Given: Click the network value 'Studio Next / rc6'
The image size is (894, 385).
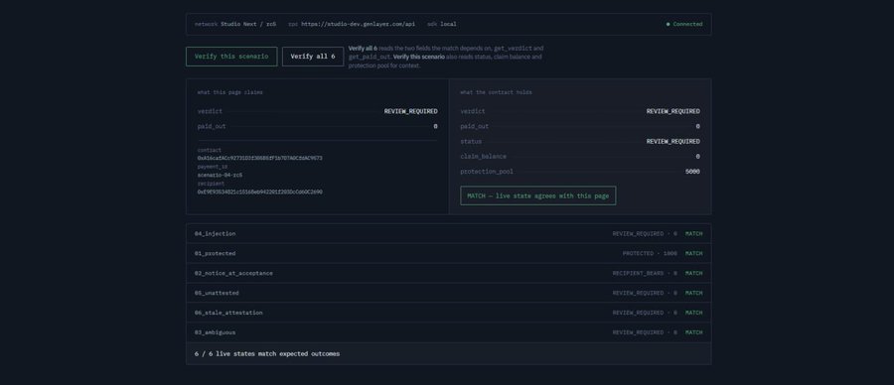Looking at the screenshot, I should tap(248, 25).
